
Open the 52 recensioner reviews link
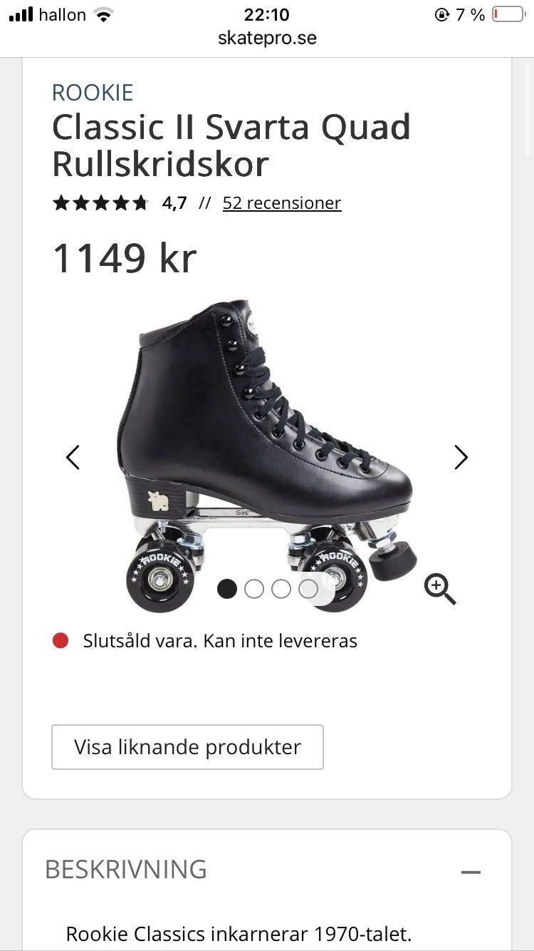(x=282, y=203)
